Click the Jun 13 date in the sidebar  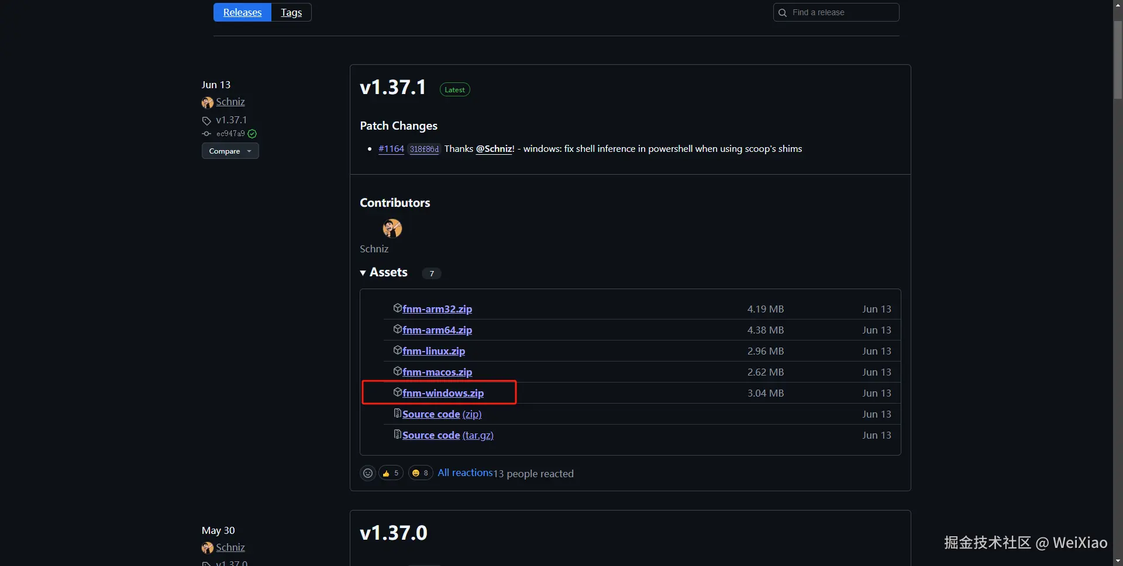(216, 85)
